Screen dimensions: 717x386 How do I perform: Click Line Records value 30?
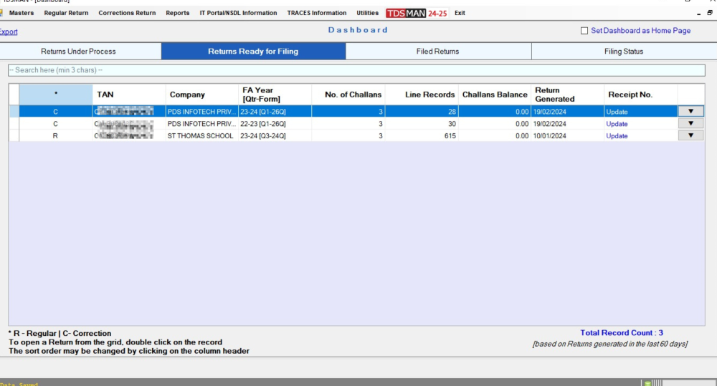(x=452, y=124)
